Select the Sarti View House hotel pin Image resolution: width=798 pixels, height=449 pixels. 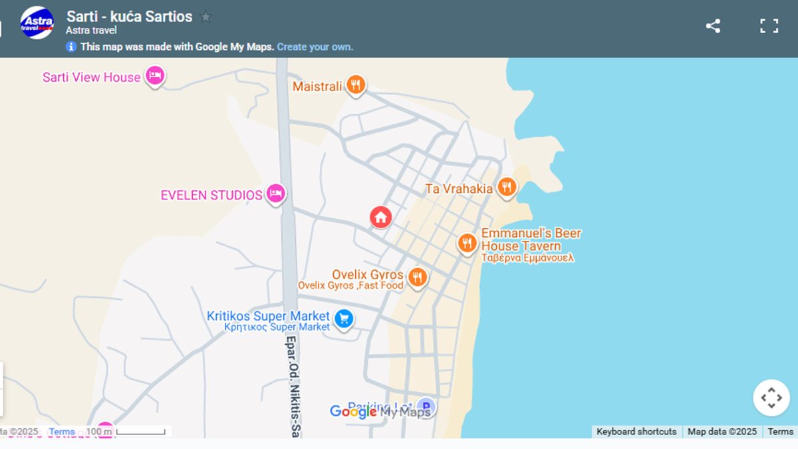pos(154,76)
